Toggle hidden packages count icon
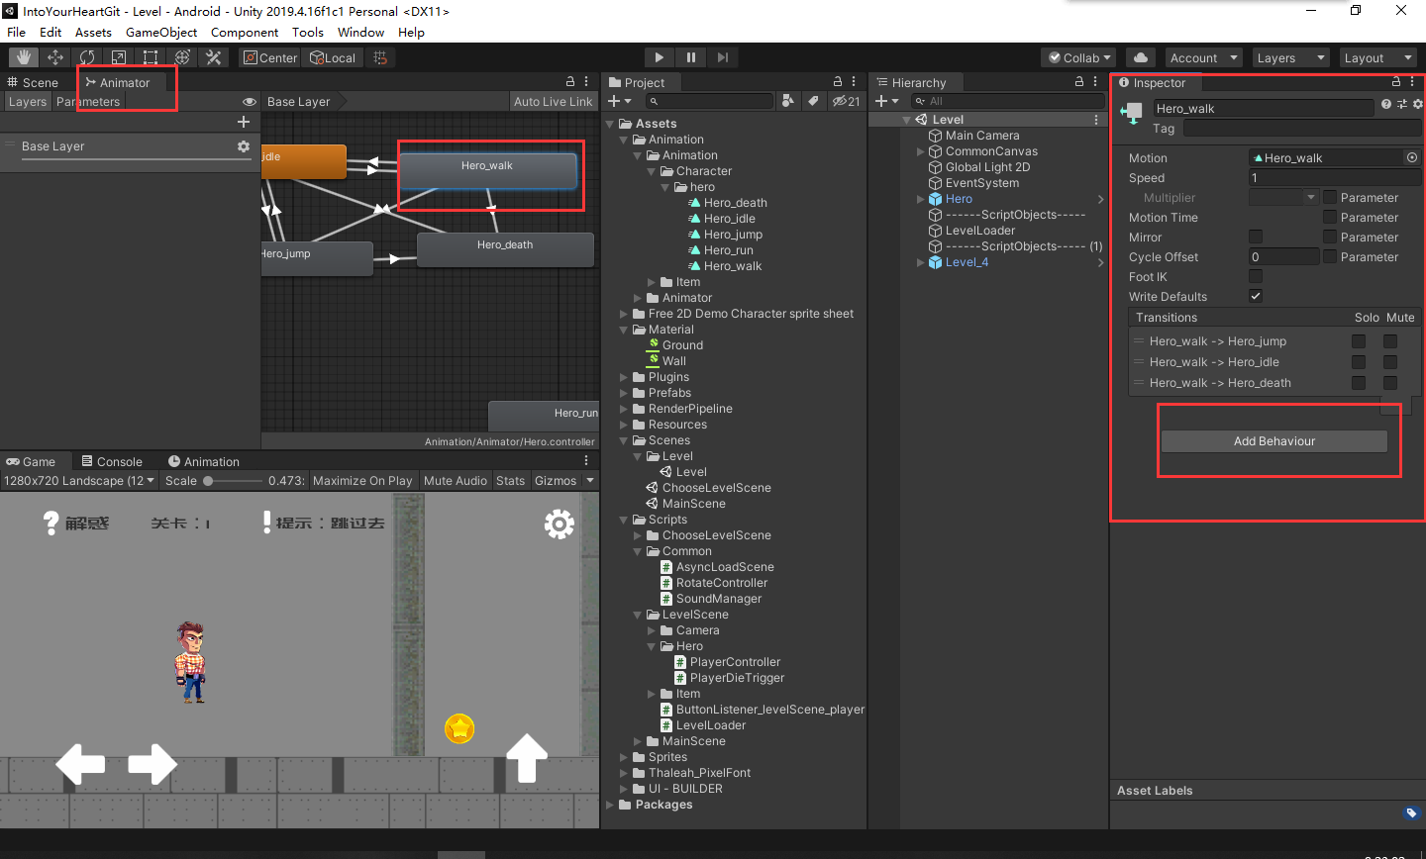 (x=846, y=101)
